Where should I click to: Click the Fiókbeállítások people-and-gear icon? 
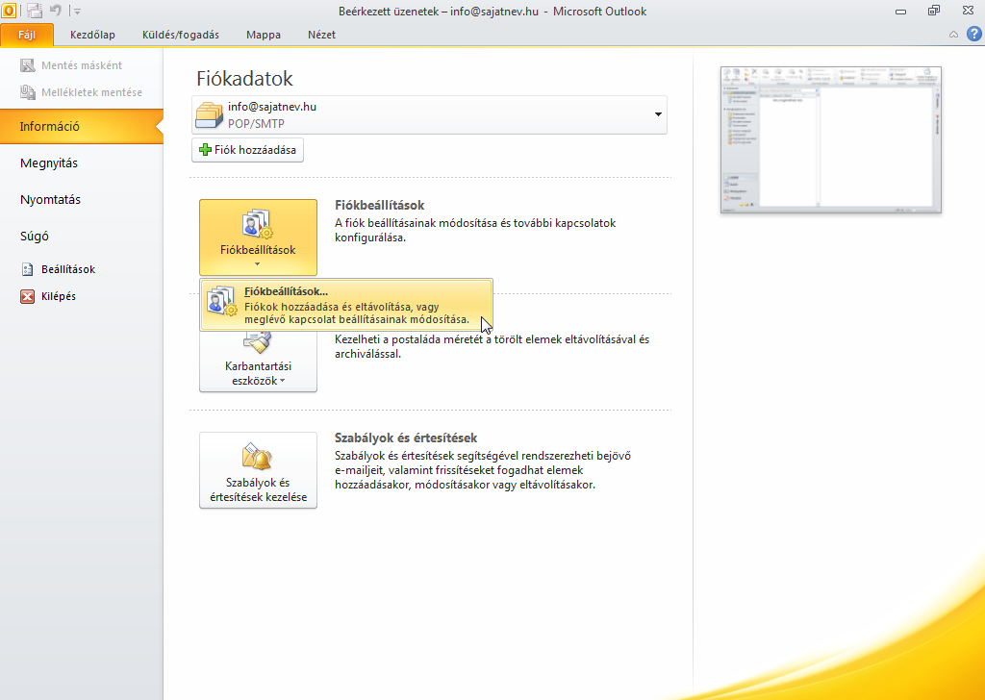(x=258, y=225)
